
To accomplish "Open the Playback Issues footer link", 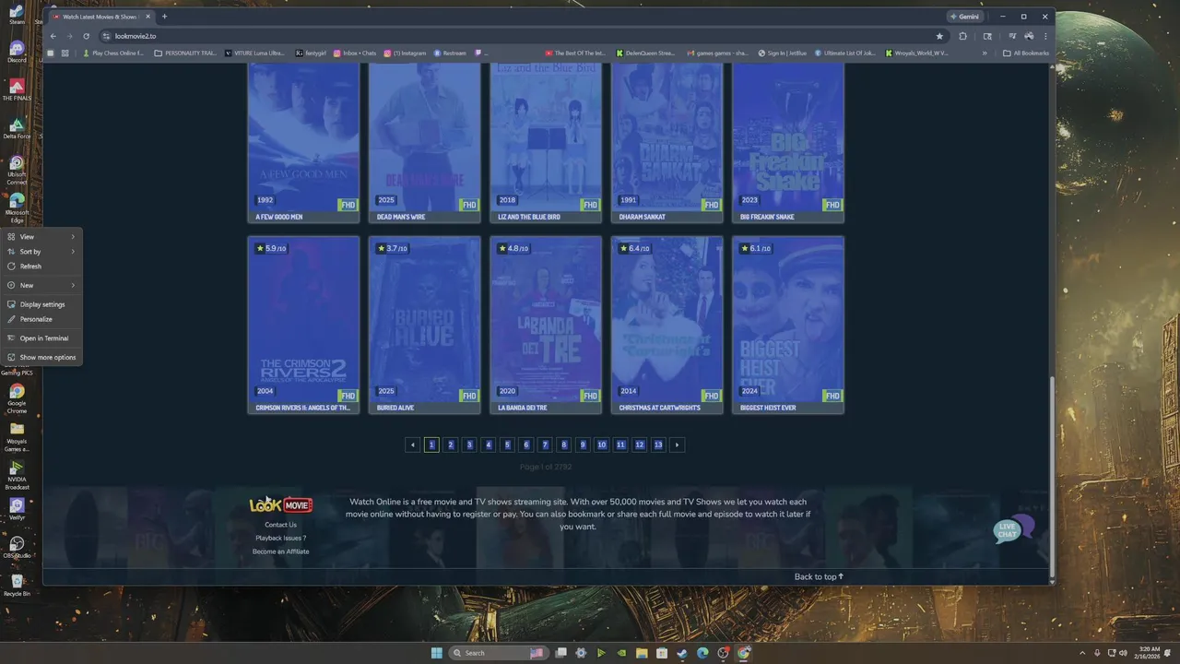I will pyautogui.click(x=280, y=538).
